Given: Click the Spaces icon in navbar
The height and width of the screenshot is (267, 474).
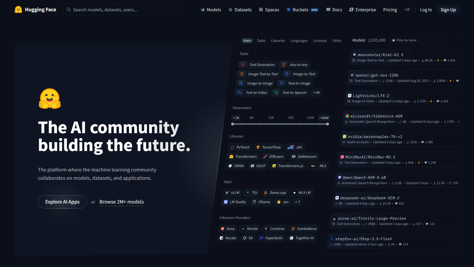Looking at the screenshot, I should click(x=261, y=10).
